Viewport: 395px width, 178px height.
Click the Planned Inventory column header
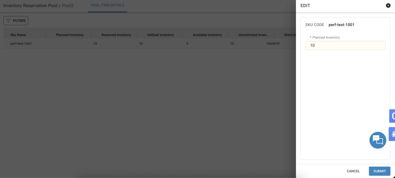point(70,35)
